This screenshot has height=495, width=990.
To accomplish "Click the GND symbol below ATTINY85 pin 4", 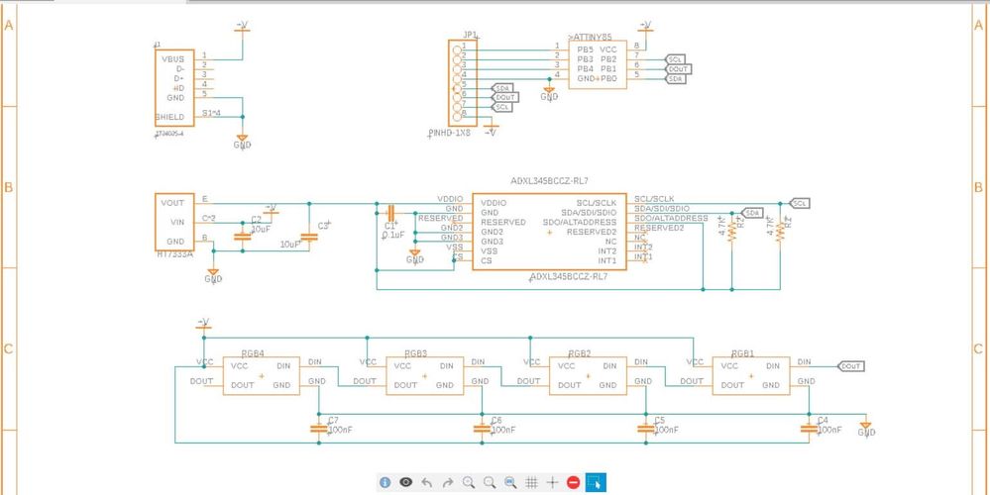I will [x=549, y=94].
